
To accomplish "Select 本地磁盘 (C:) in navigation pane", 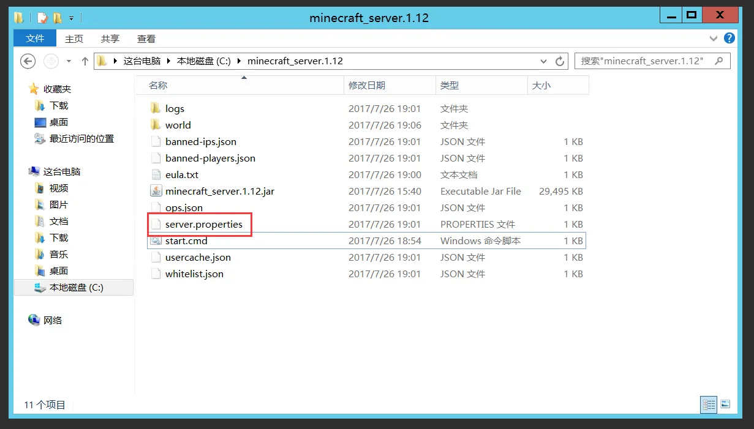I will pos(76,287).
